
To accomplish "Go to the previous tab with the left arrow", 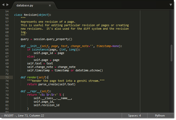I will [x=3, y=5].
